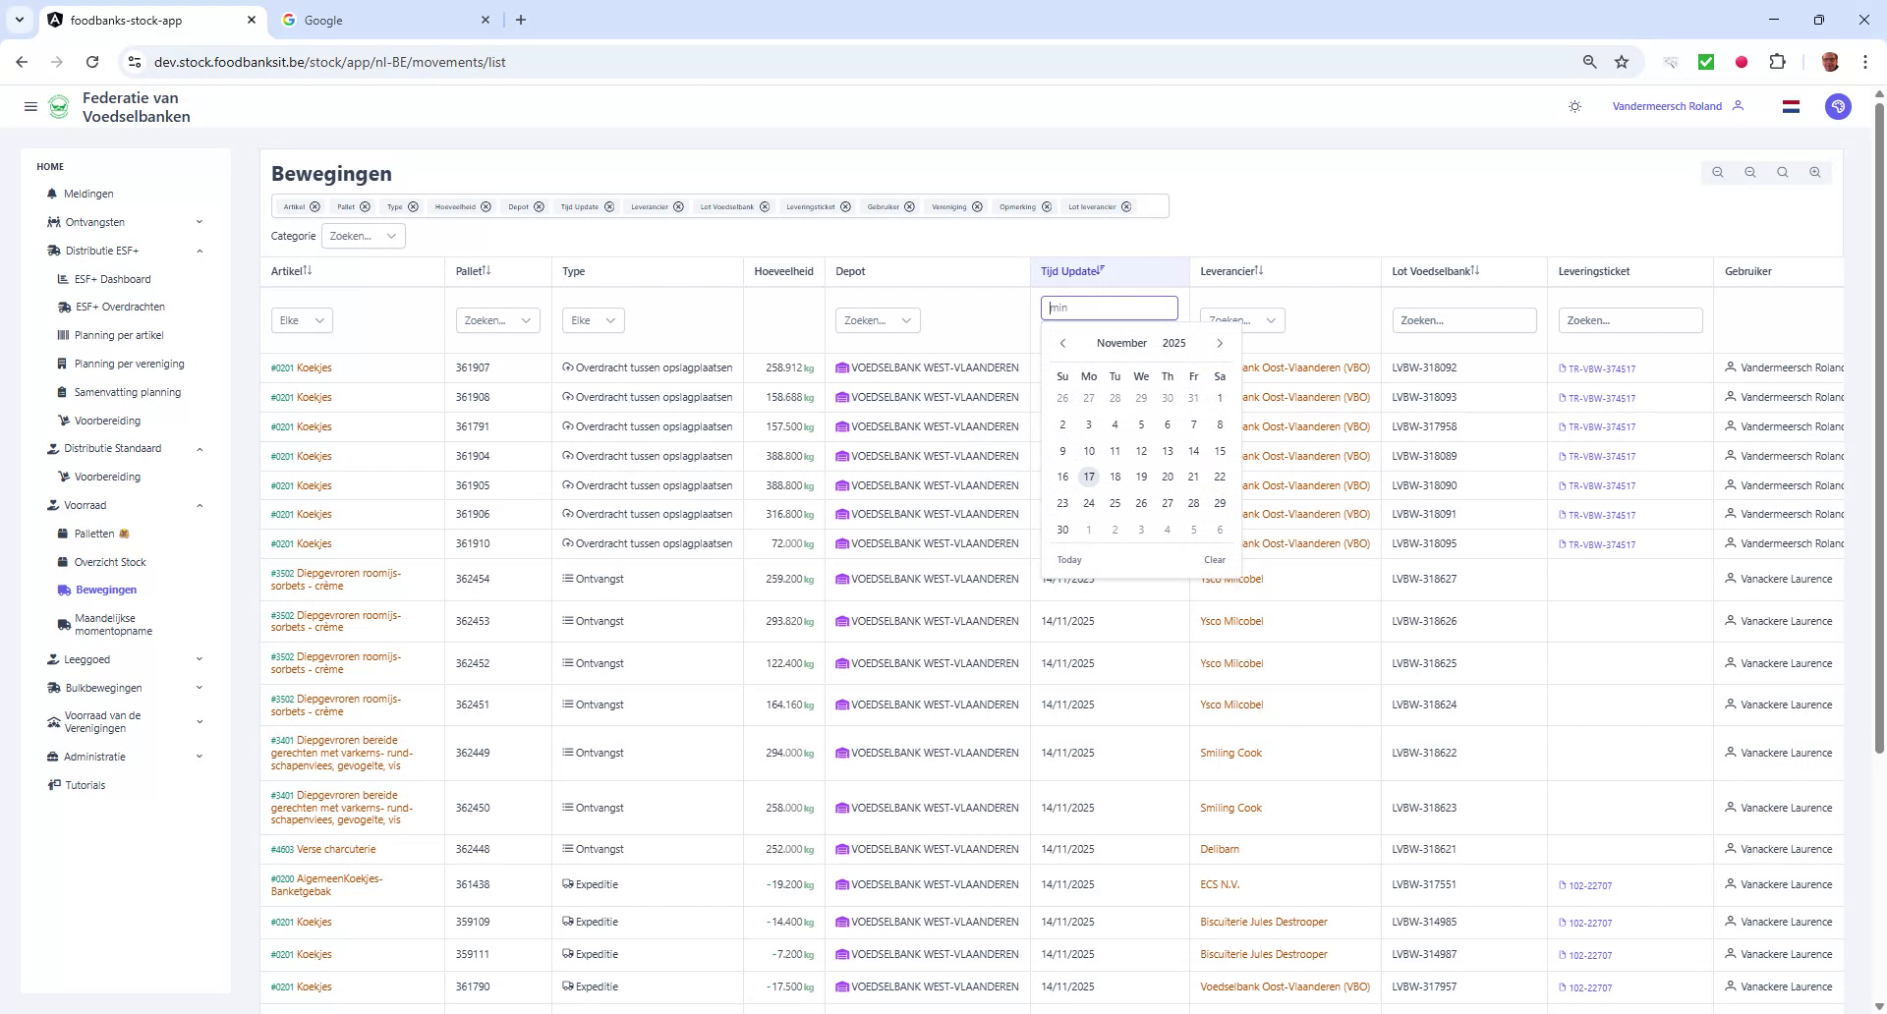Remove the Opmerking filter chip

coord(1048,206)
